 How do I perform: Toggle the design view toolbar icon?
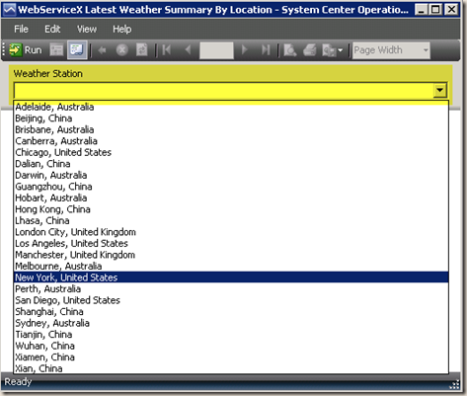tap(56, 50)
